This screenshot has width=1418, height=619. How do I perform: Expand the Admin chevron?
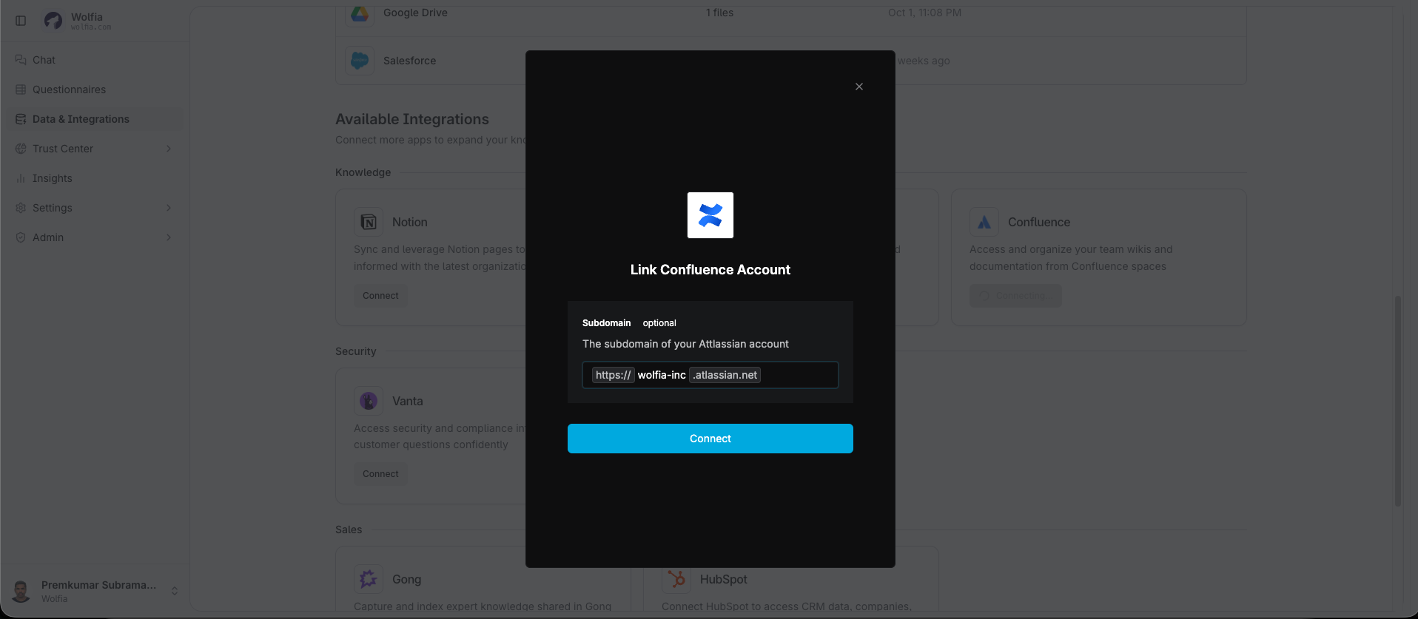pyautogui.click(x=169, y=237)
